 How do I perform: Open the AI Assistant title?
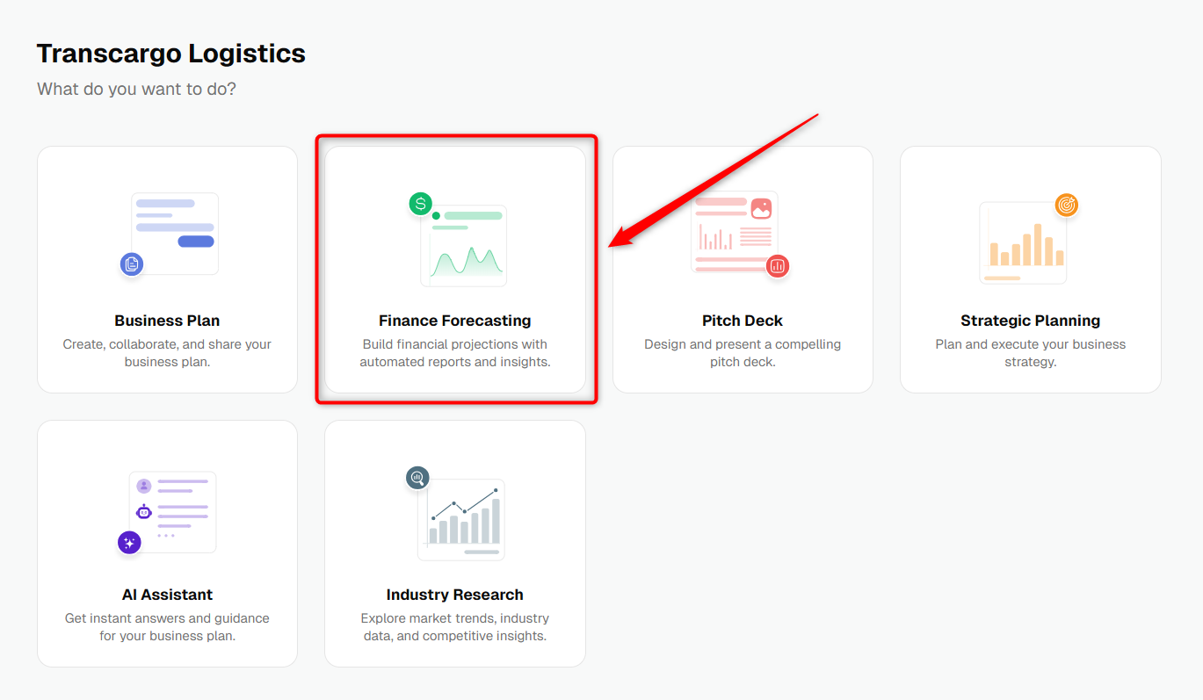pos(167,595)
